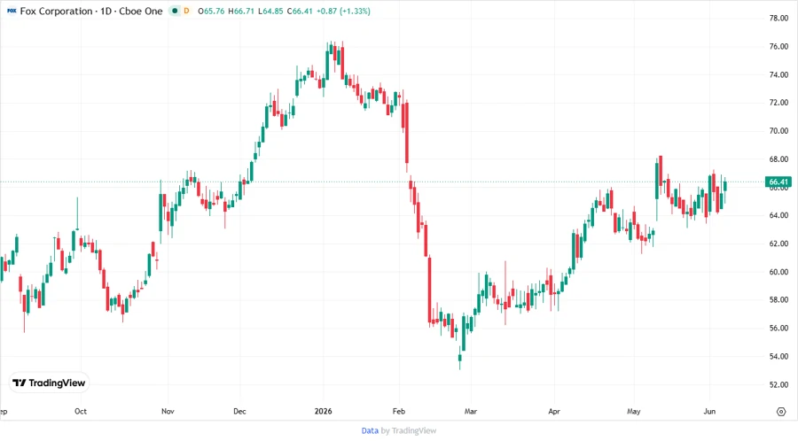798x441 pixels.
Task: Open chart settings gear icon
Action: click(781, 412)
